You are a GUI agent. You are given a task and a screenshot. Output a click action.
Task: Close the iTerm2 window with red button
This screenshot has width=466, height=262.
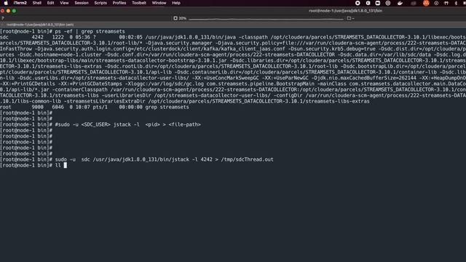coord(2,11)
